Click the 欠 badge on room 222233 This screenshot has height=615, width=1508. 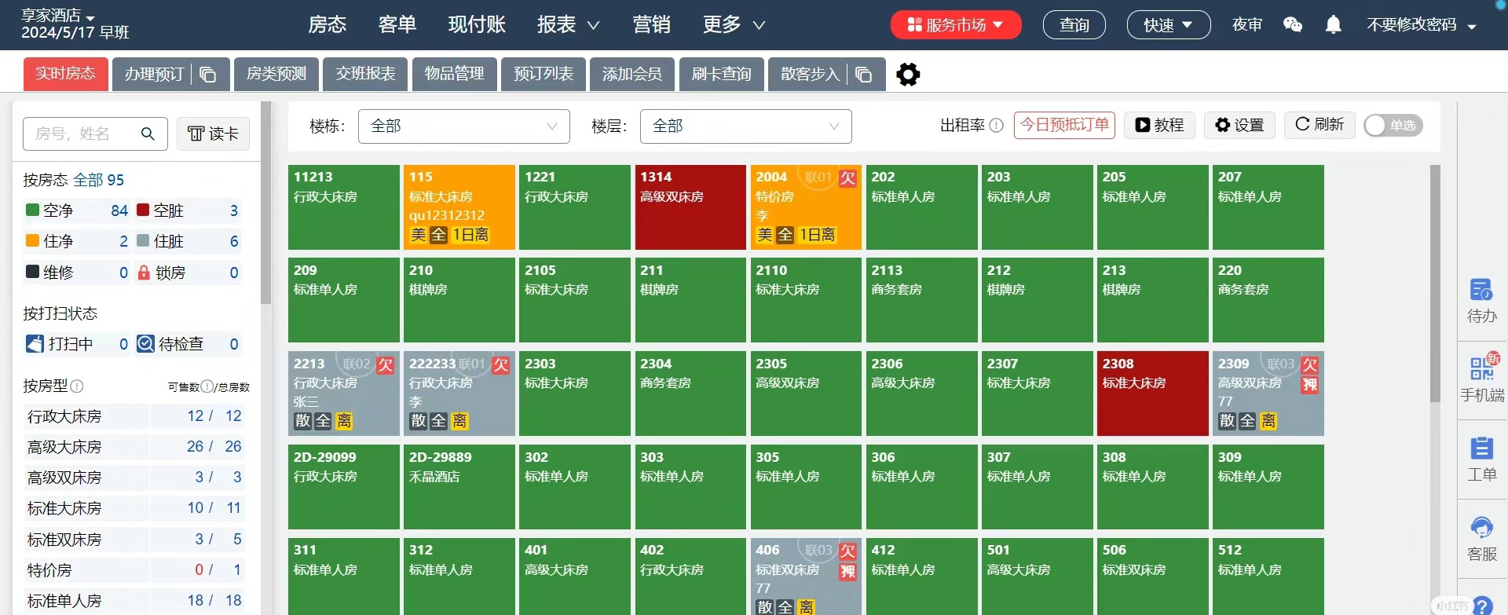(x=501, y=365)
